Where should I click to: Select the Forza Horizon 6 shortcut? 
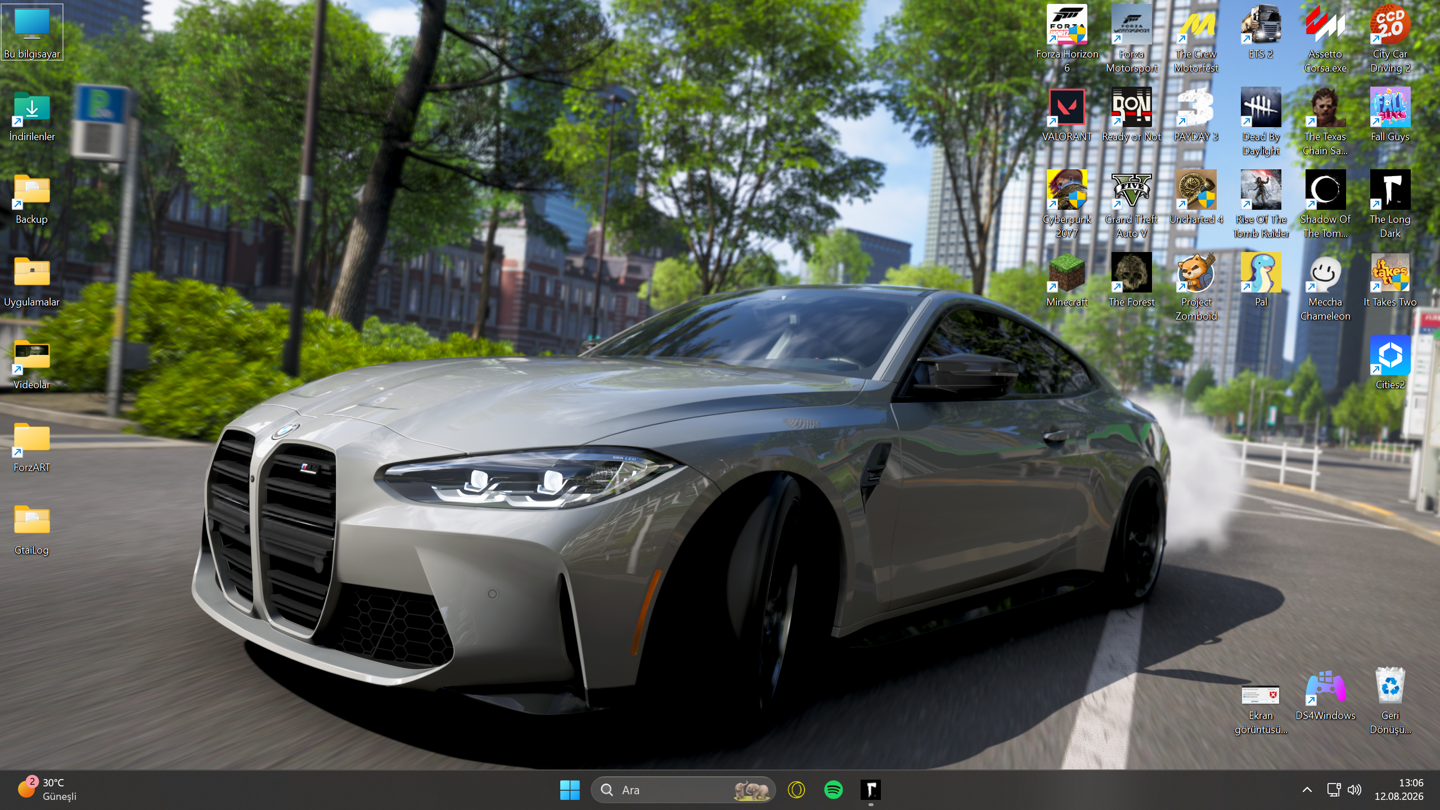1067,39
